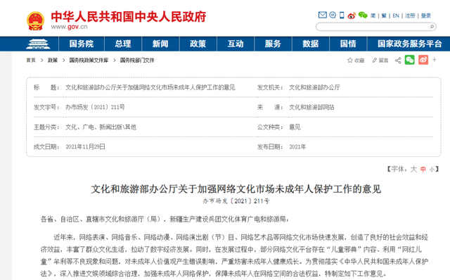This screenshot has width=450, height=280.
Task: Open the 政策 navigation menu
Action: point(198,44)
